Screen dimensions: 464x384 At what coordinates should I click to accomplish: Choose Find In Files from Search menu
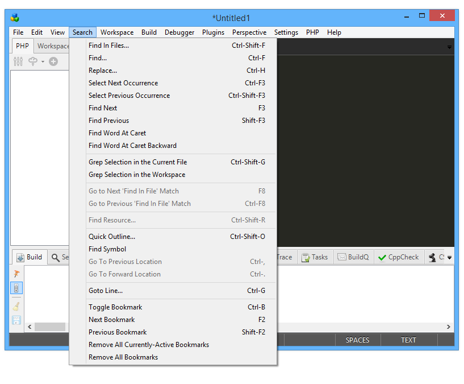(x=108, y=46)
